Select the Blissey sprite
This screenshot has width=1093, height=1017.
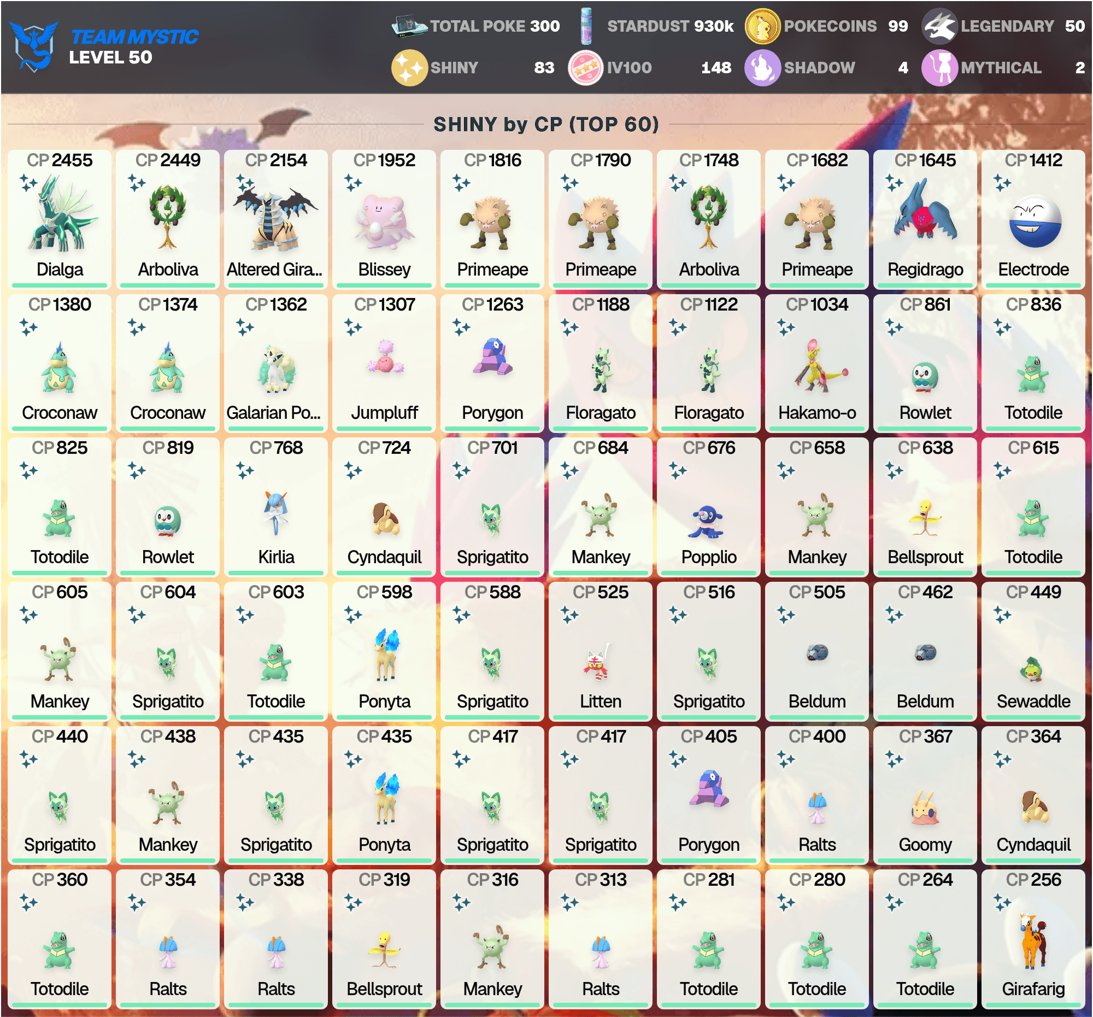[384, 221]
